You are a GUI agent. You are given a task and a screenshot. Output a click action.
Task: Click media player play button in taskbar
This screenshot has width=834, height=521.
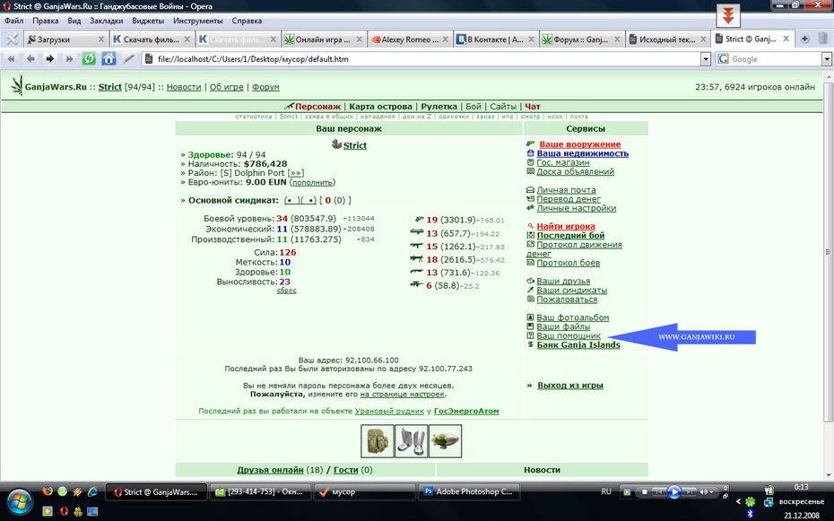coord(673,491)
